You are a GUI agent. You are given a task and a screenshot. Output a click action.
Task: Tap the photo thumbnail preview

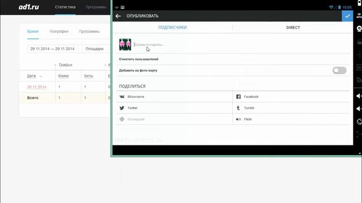click(x=125, y=45)
